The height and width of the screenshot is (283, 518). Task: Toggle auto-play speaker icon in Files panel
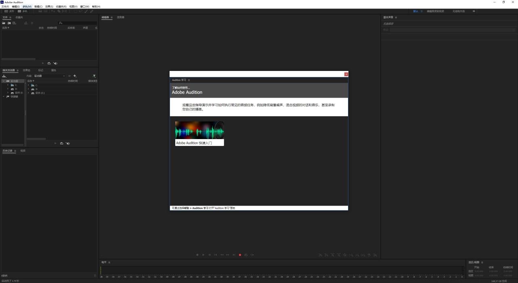point(55,63)
